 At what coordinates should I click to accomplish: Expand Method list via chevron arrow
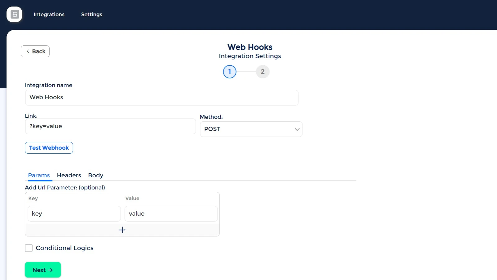point(297,129)
